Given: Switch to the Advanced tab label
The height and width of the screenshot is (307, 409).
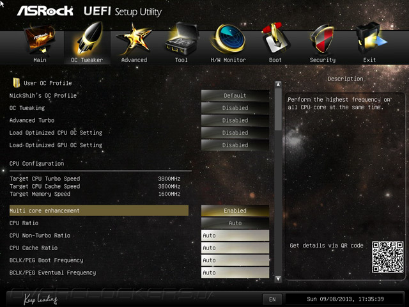Looking at the screenshot, I should tap(134, 60).
